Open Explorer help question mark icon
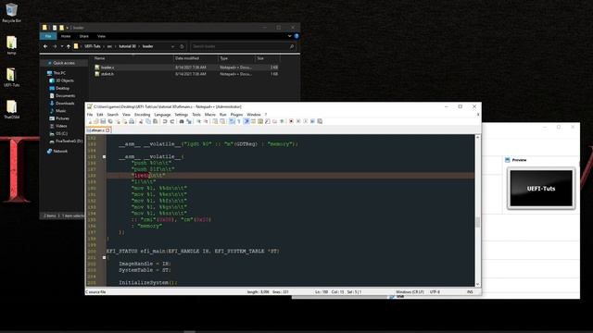 tap(296, 36)
